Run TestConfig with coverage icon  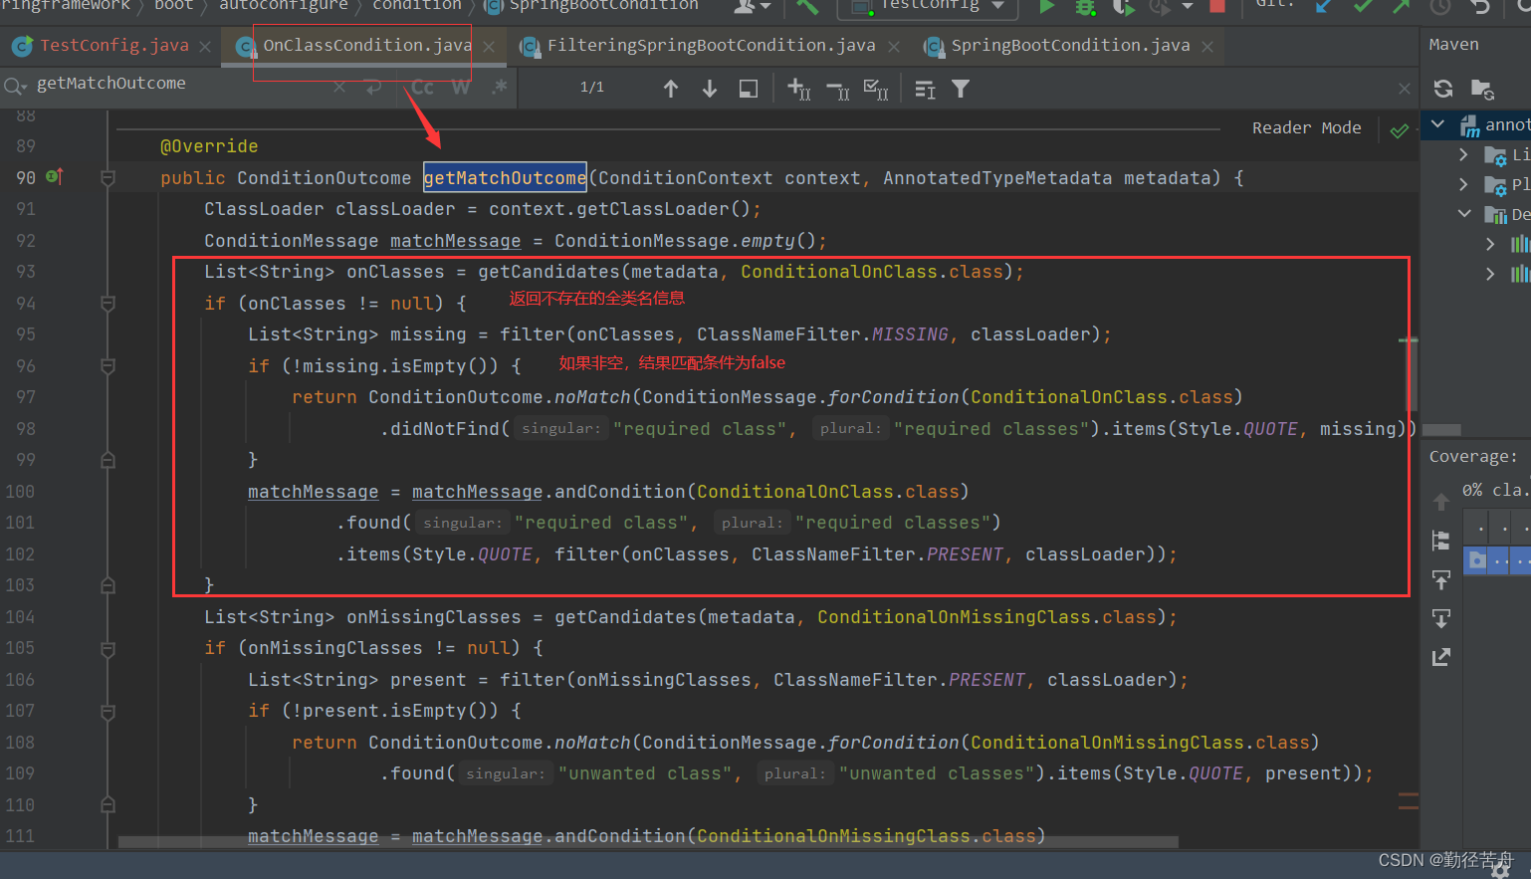[1122, 7]
